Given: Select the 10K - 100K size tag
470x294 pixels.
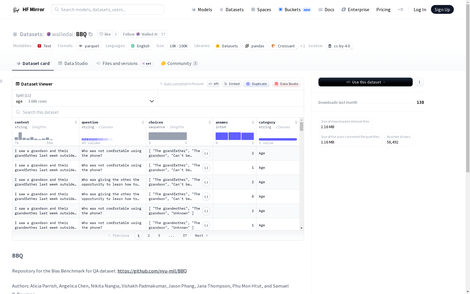Looking at the screenshot, I should pyautogui.click(x=179, y=46).
